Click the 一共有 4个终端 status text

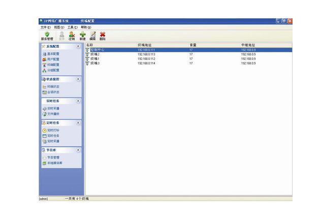coord(77,199)
